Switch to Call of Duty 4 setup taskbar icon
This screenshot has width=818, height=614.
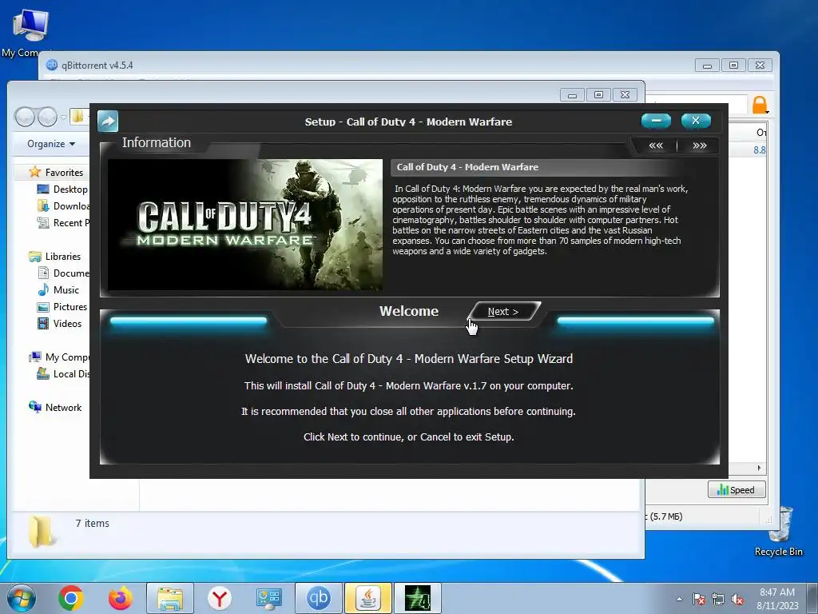418,598
